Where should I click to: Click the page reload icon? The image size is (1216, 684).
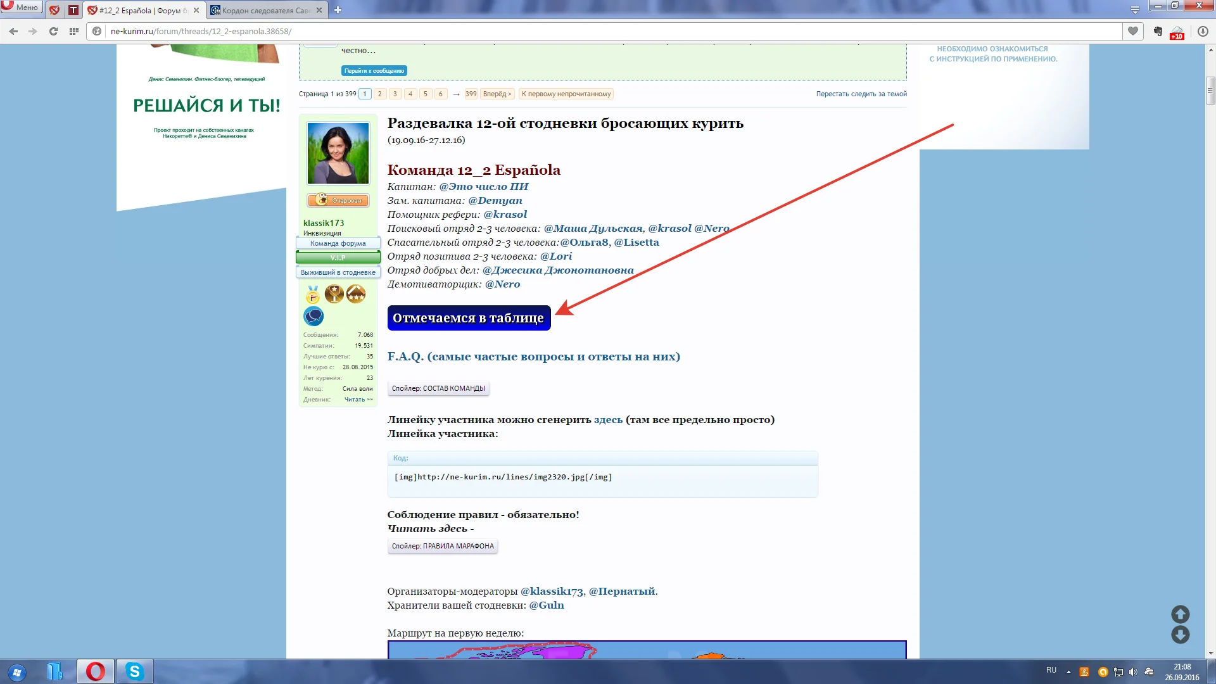coord(53,31)
